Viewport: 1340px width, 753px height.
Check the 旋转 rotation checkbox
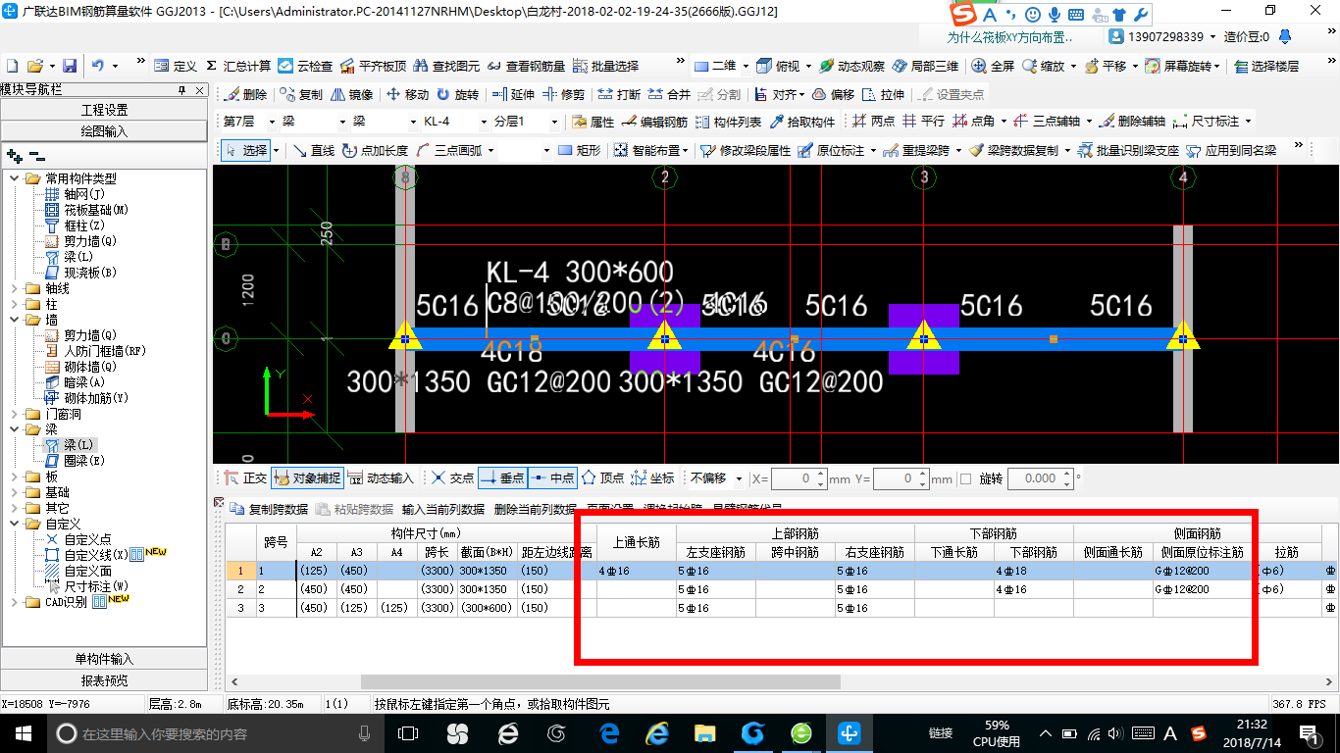[x=965, y=478]
